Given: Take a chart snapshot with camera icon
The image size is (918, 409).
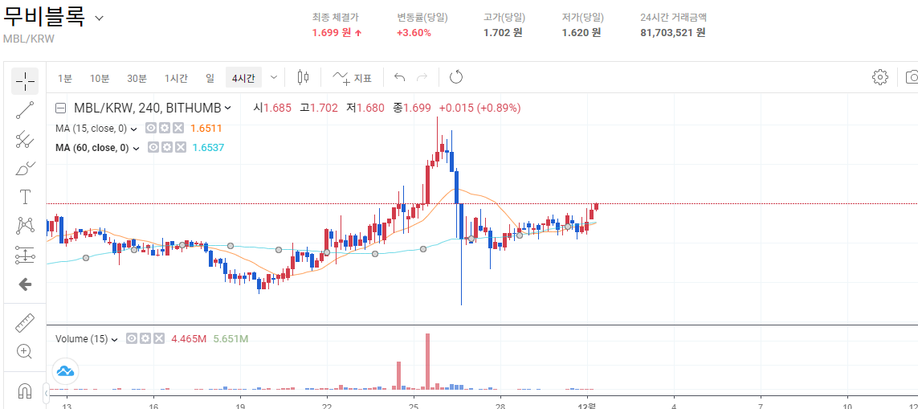Looking at the screenshot, I should pyautogui.click(x=912, y=77).
